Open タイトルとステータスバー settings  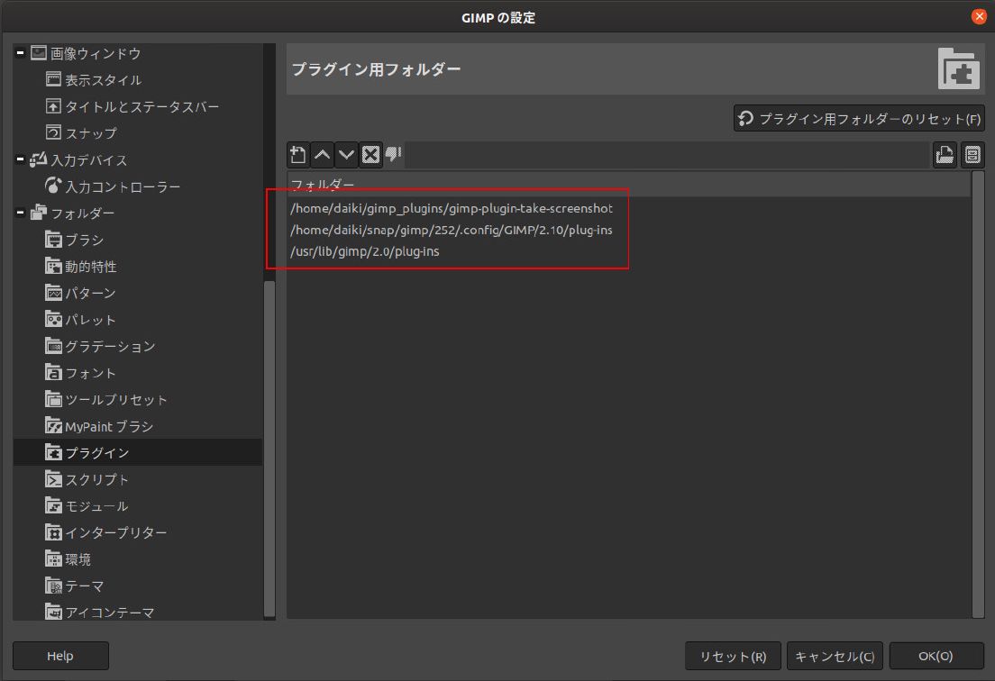pos(141,106)
